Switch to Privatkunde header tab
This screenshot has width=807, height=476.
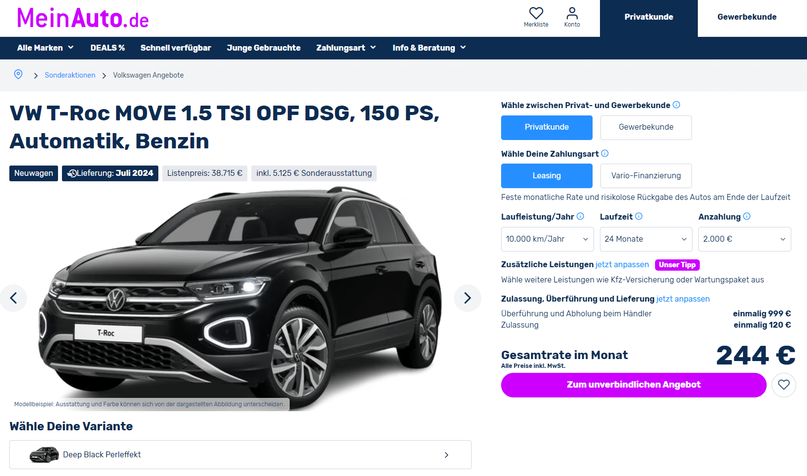coord(649,18)
